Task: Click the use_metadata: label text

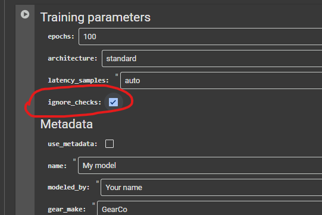Action: (73, 144)
